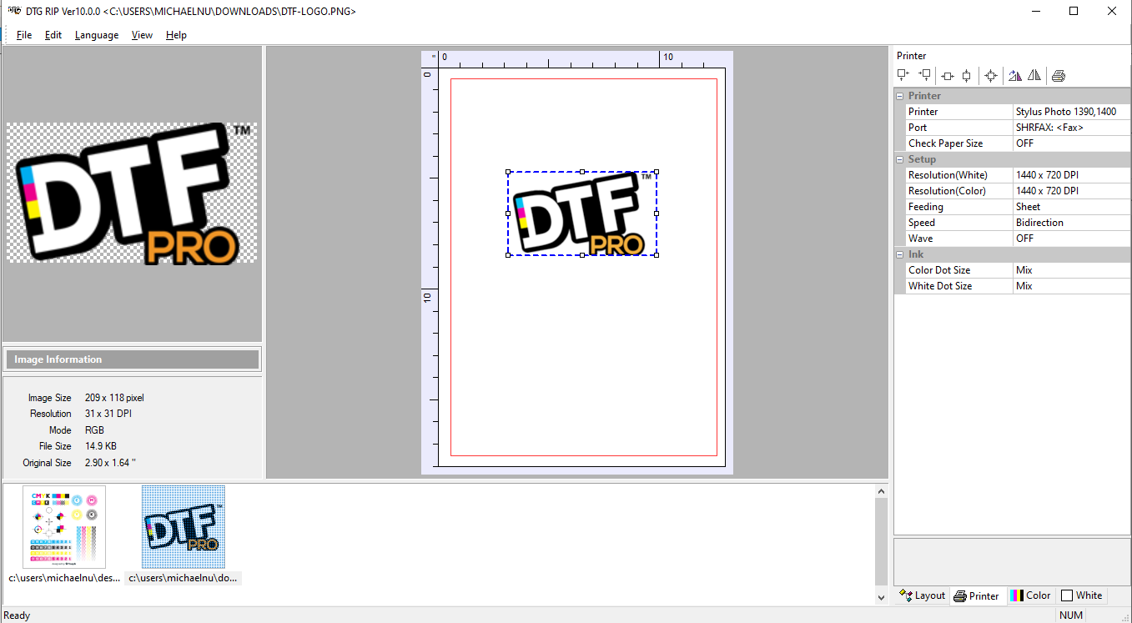Click the DTF PRO logo on the canvas
Viewport: 1132px width, 623px height.
[582, 214]
